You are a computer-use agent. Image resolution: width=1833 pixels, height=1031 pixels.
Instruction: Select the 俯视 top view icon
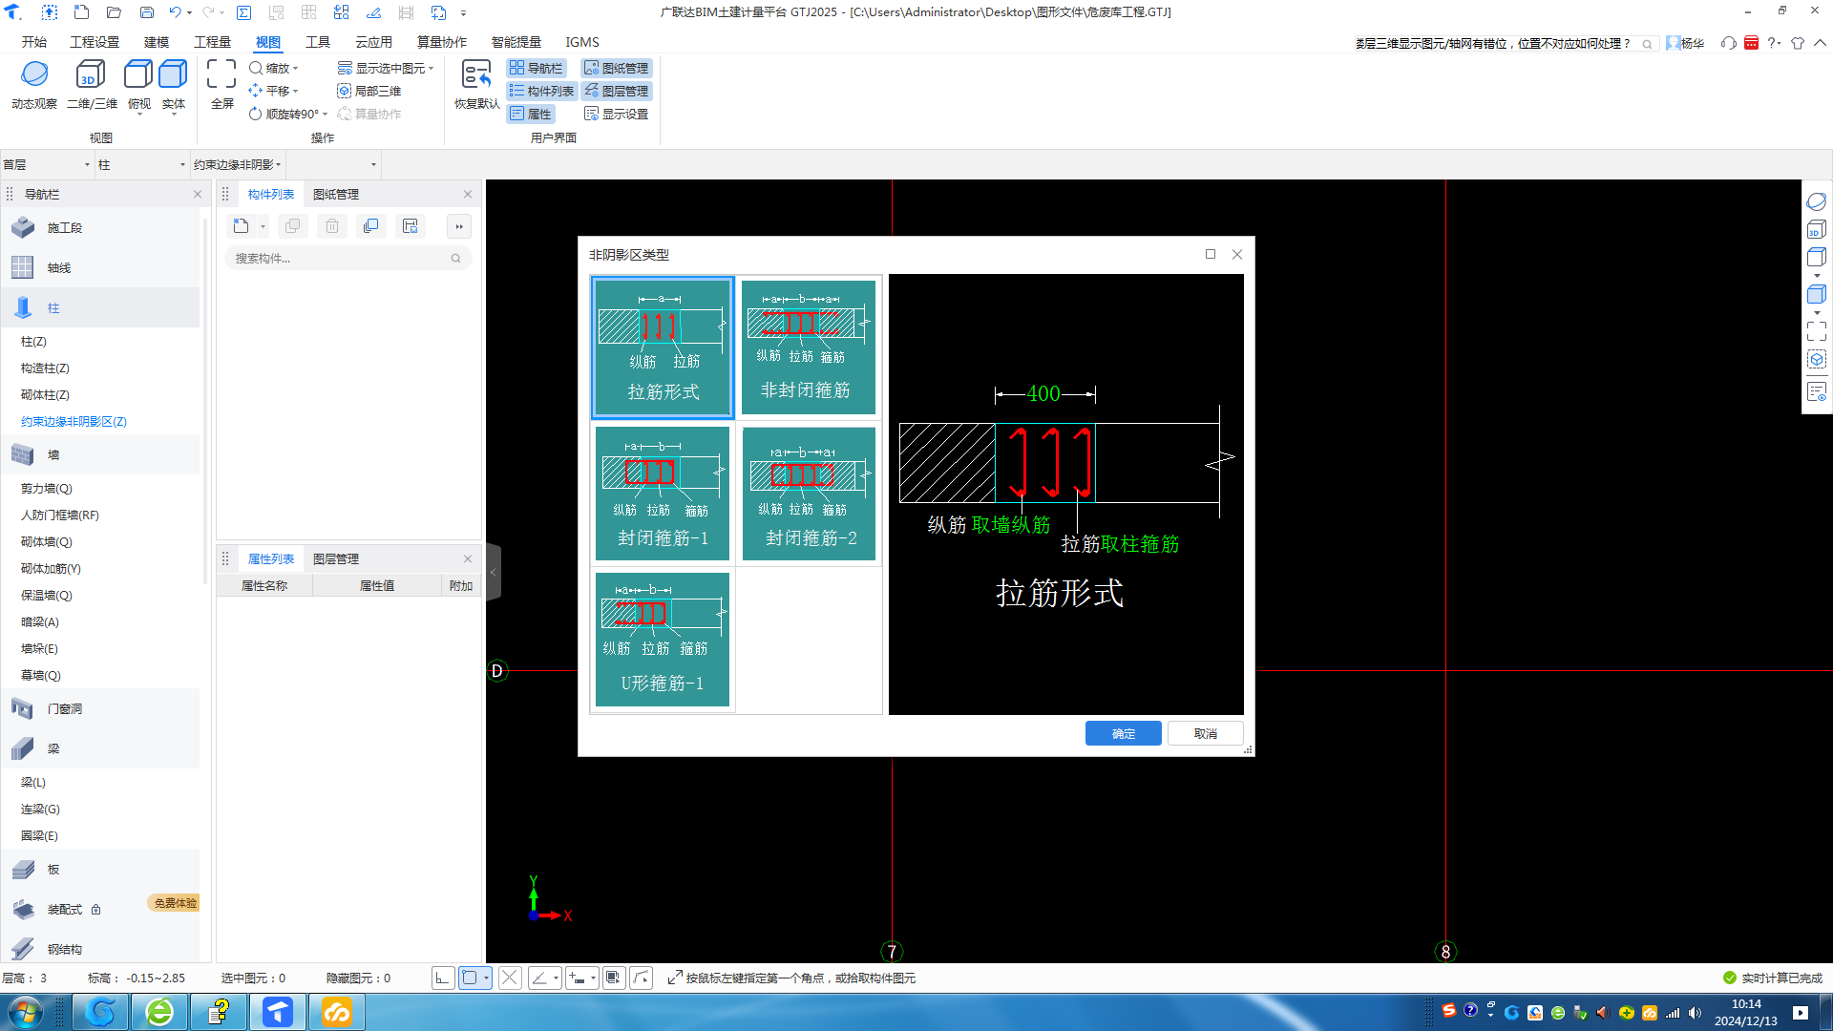[x=138, y=74]
